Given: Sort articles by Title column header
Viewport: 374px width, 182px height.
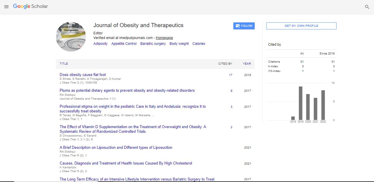Looking at the screenshot, I should point(64,64).
